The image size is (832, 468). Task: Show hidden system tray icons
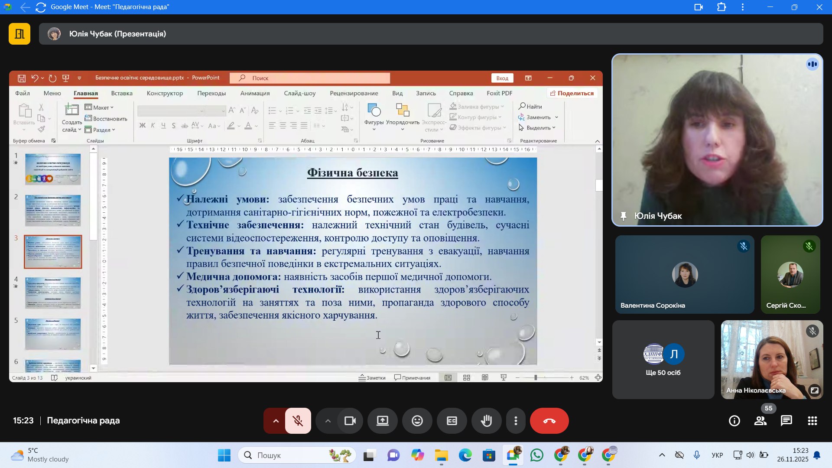[662, 455]
